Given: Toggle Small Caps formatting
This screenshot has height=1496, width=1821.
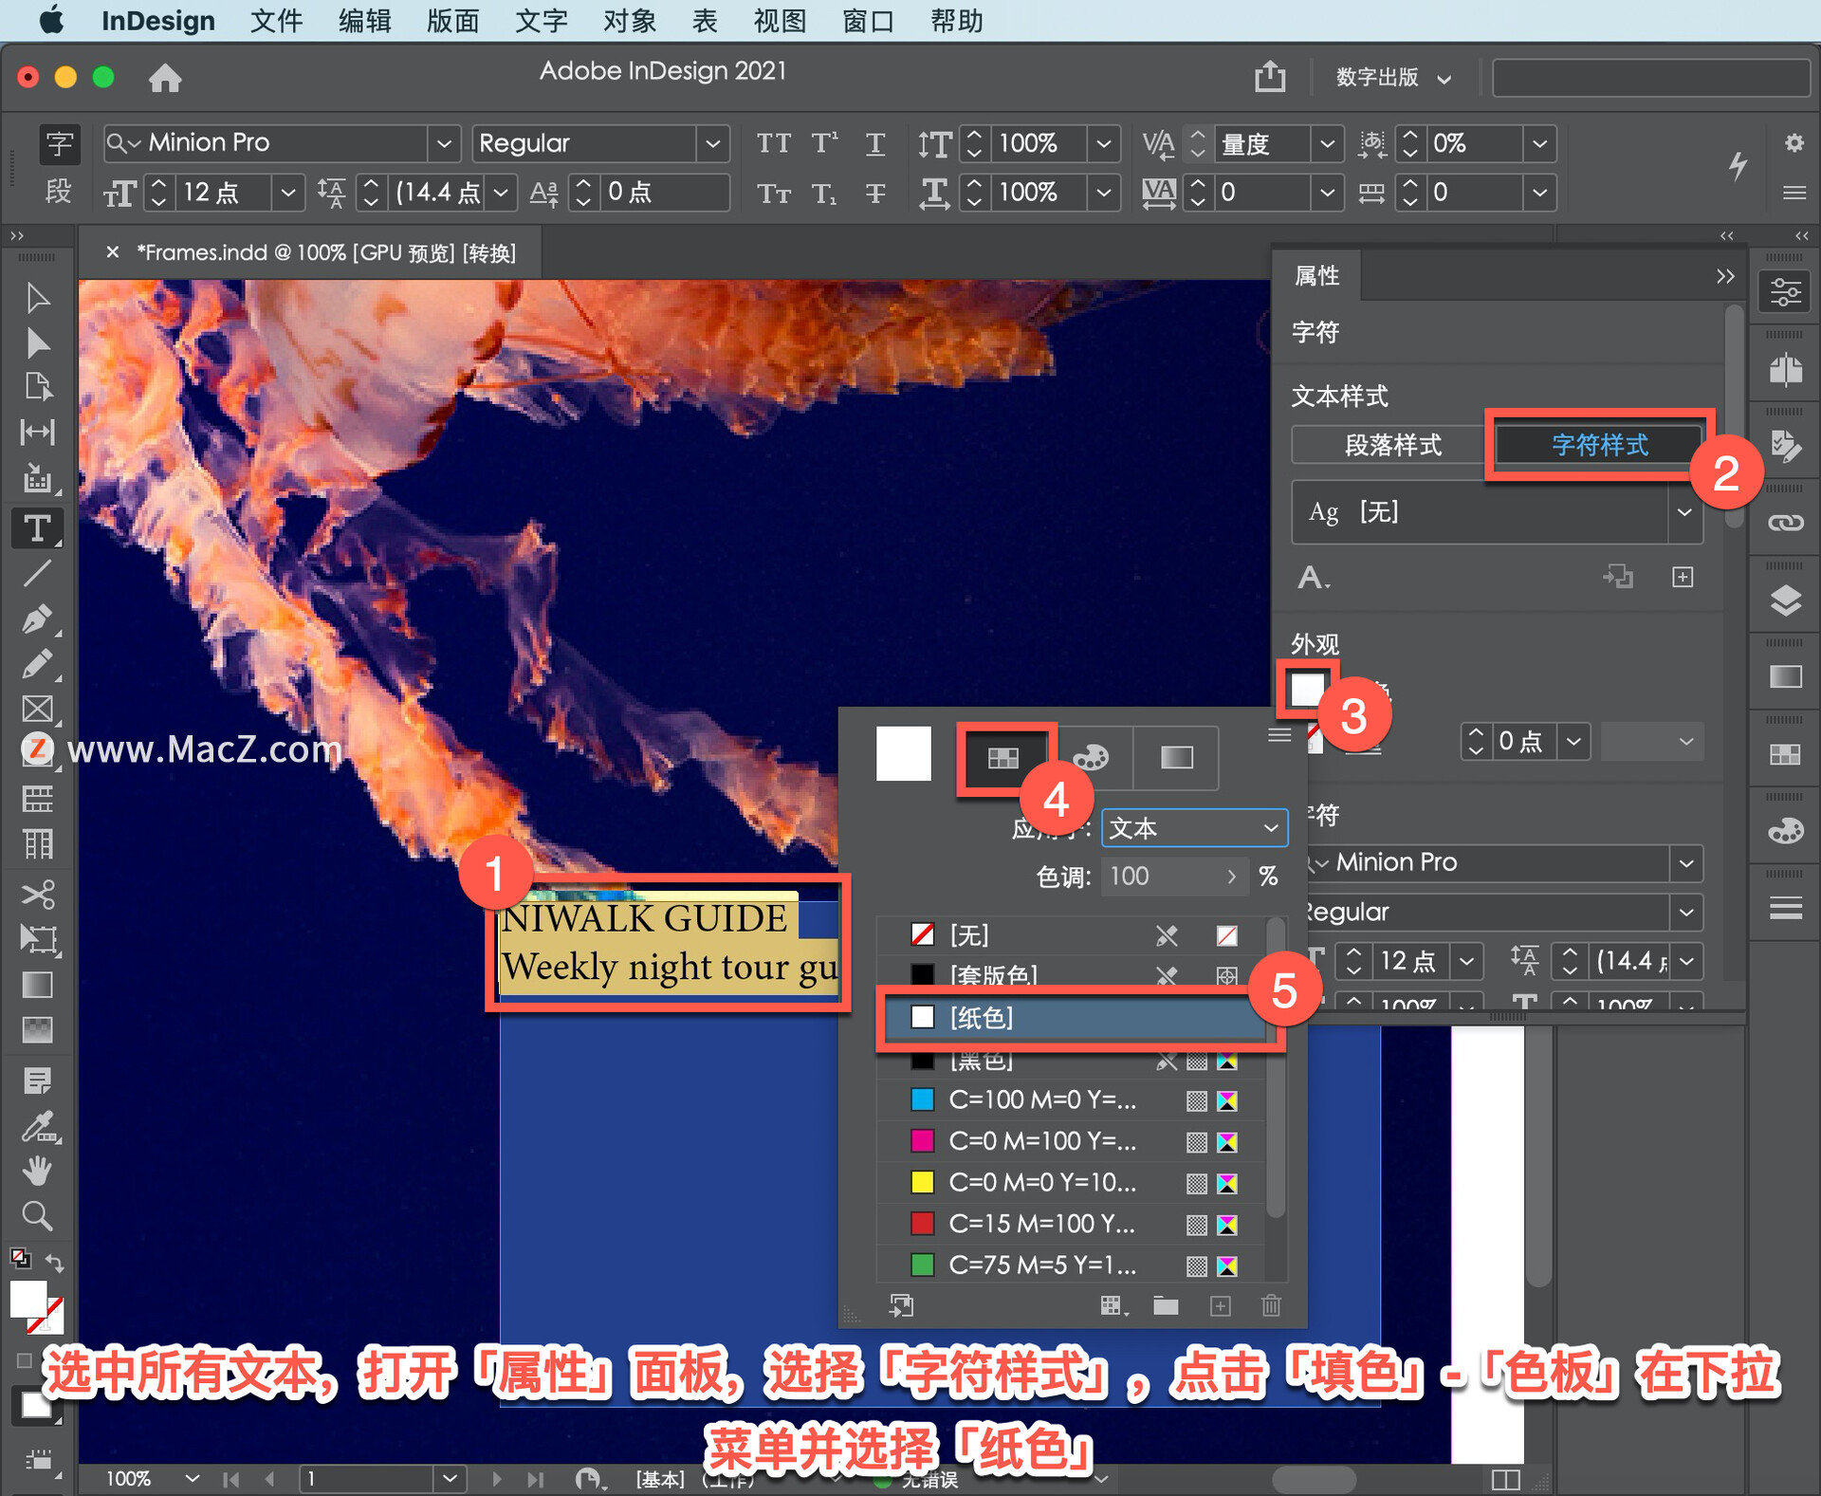Looking at the screenshot, I should click(x=773, y=194).
